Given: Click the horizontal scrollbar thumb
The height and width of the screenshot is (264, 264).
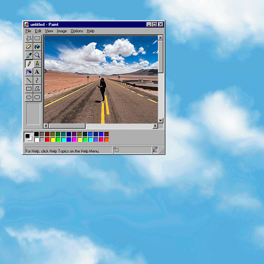Looking at the screenshot, I should click(x=67, y=126).
